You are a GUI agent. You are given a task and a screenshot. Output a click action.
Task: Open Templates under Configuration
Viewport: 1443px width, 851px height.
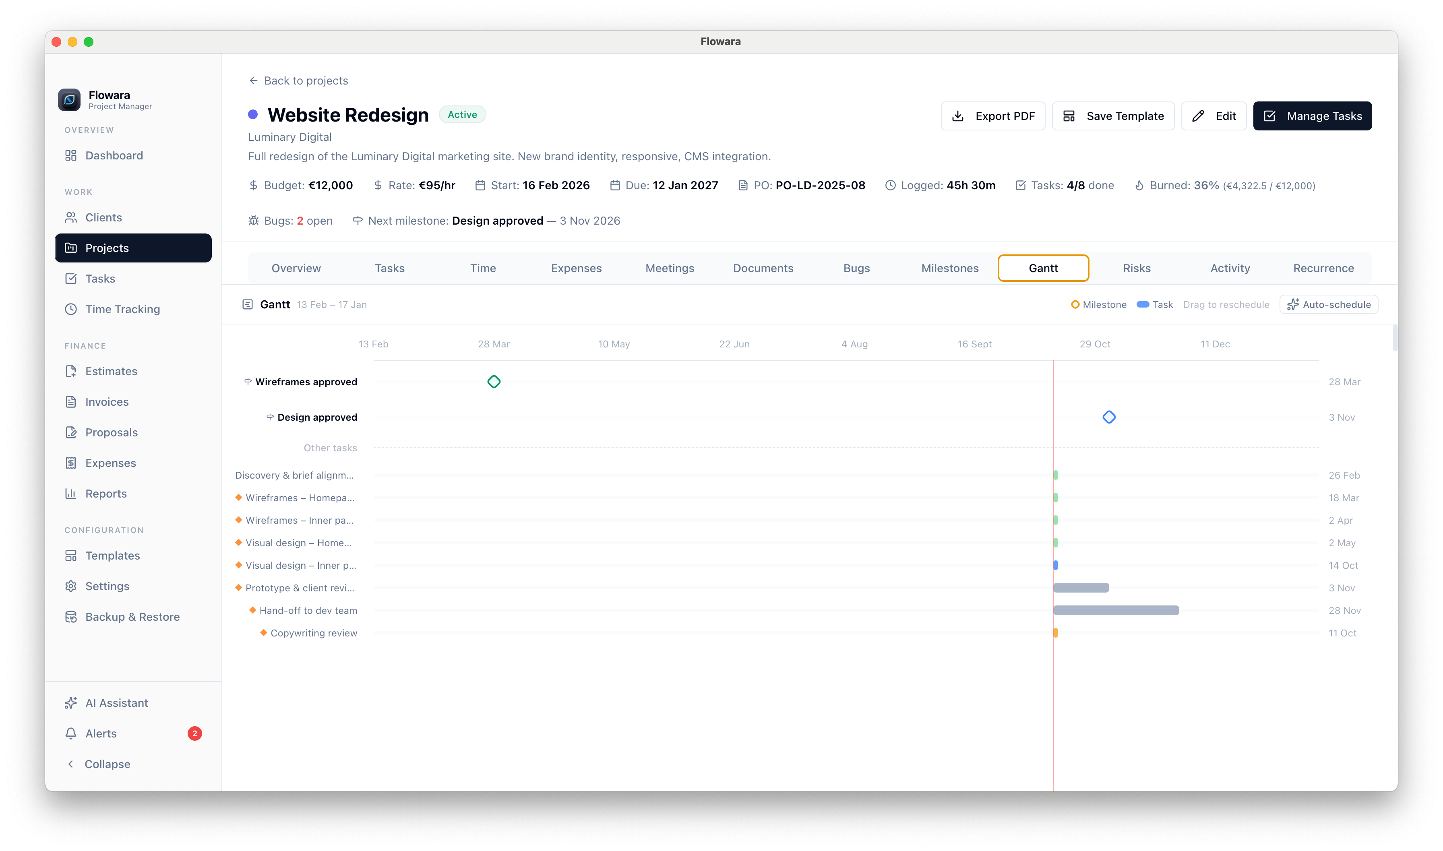[133, 556]
